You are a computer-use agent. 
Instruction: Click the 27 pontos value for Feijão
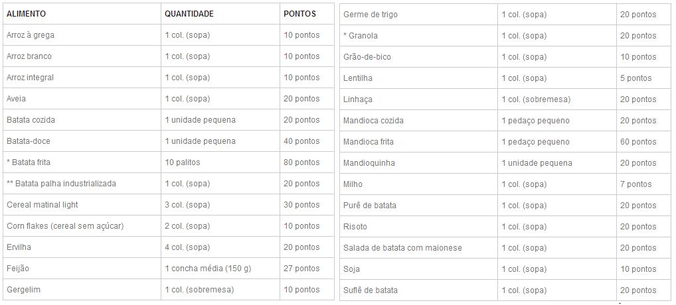[x=301, y=269]
